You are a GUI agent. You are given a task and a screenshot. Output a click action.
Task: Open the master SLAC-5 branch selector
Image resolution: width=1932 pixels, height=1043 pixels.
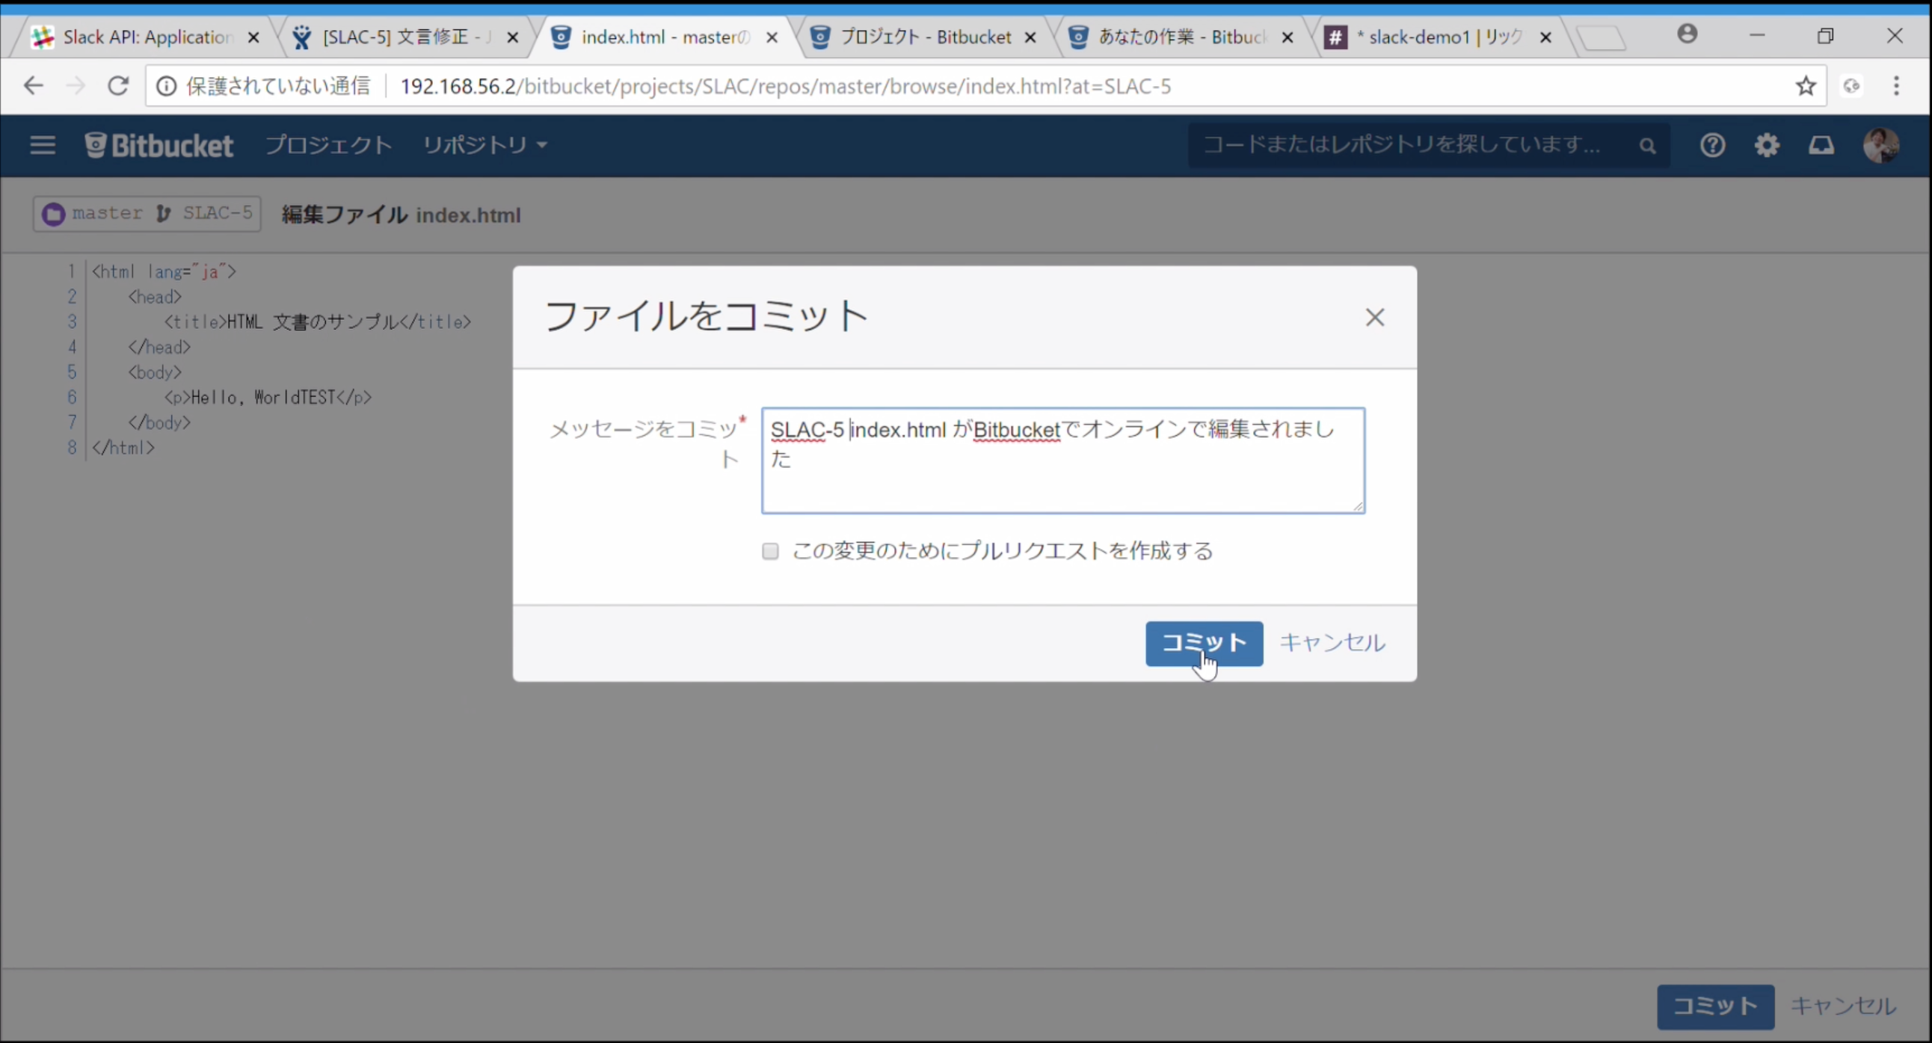coord(147,214)
